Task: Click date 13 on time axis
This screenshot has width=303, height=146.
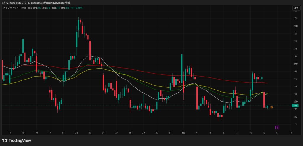Action: (x=277, y=133)
